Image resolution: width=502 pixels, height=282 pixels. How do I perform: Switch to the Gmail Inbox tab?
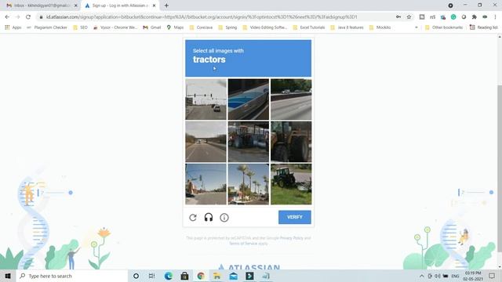click(42, 5)
